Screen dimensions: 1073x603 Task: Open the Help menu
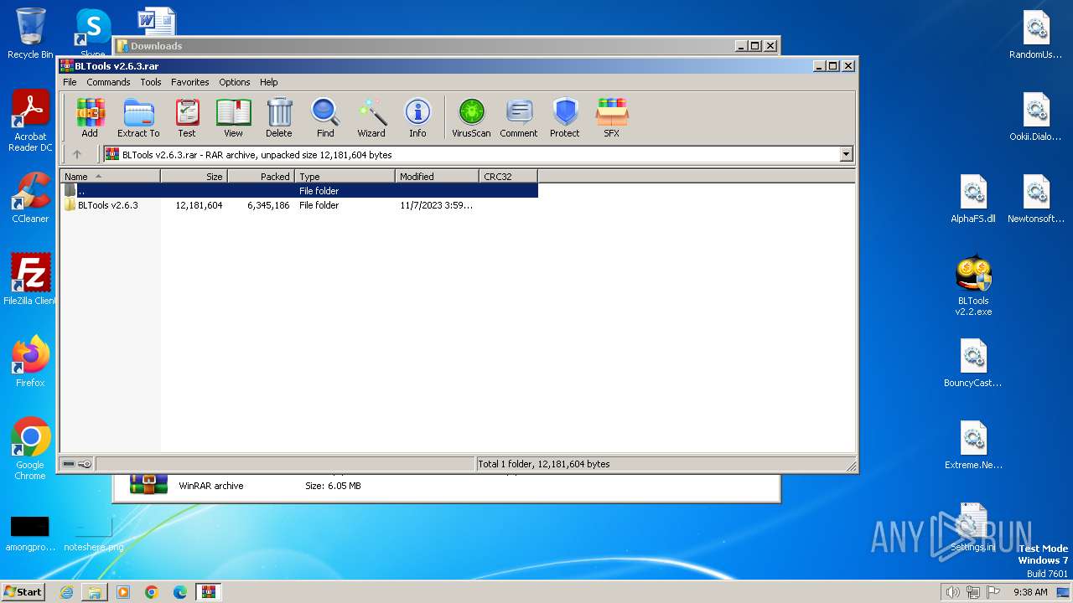click(268, 82)
